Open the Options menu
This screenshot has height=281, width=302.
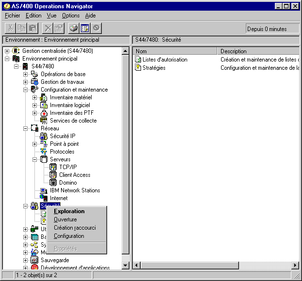point(71,16)
